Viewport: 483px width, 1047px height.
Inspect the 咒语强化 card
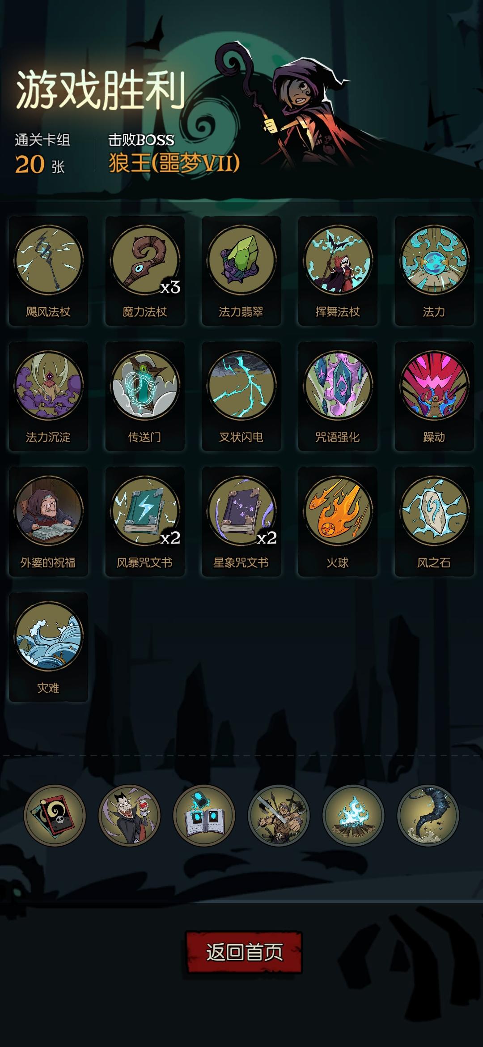(338, 396)
